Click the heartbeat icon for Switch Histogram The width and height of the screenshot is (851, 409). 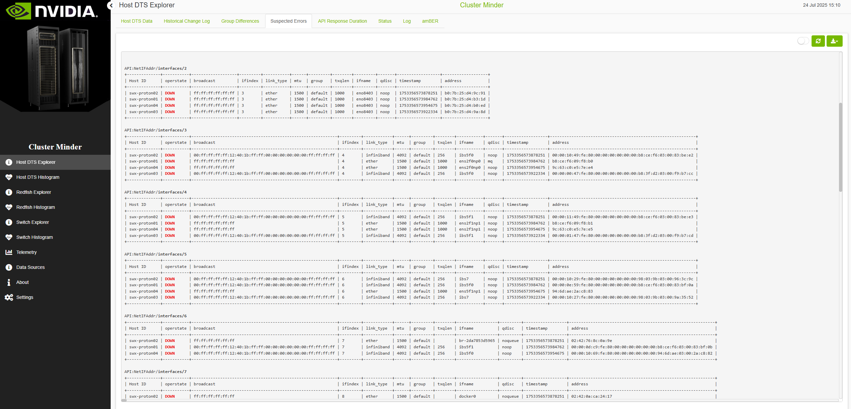coord(9,238)
